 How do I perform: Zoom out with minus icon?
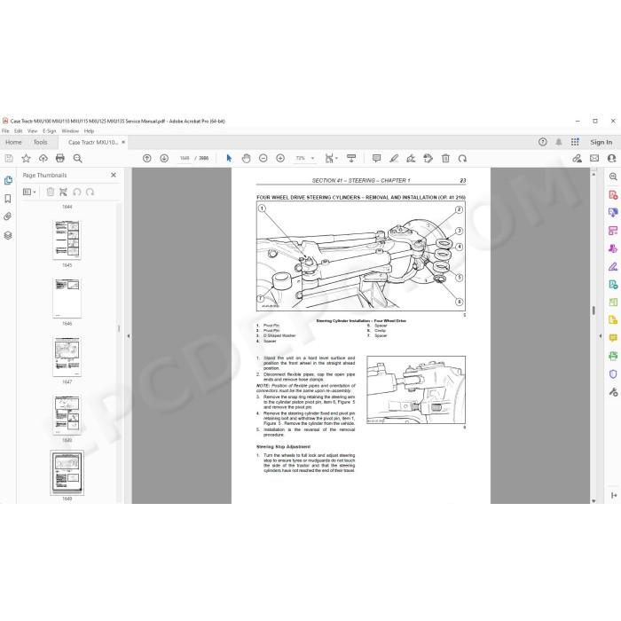pos(263,159)
